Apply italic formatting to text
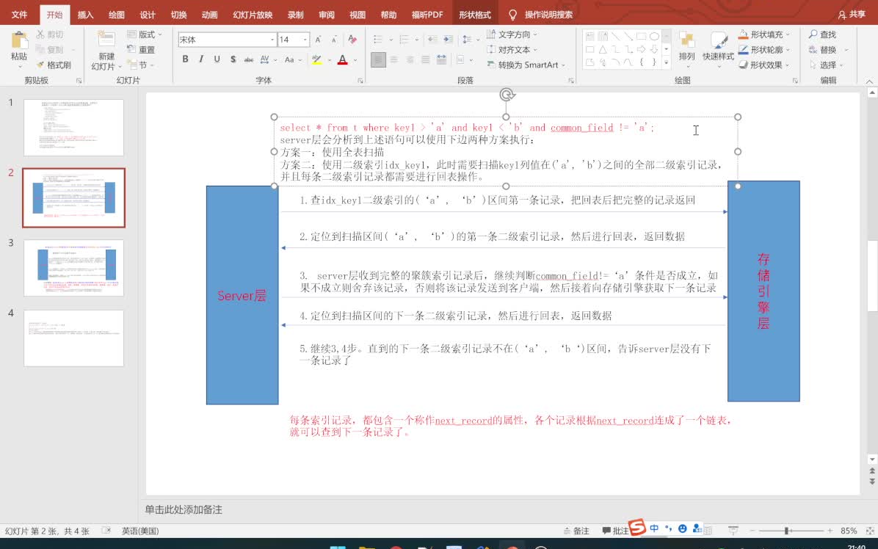The image size is (878, 549). [x=200, y=59]
